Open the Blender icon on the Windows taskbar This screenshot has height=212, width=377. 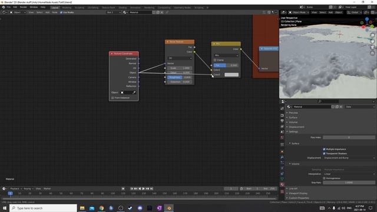pyautogui.click(x=169, y=208)
